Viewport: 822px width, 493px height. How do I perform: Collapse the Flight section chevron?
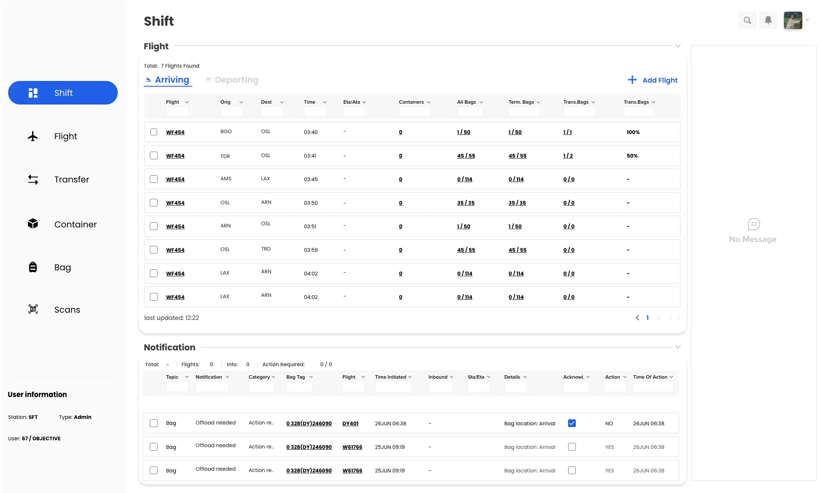(678, 46)
